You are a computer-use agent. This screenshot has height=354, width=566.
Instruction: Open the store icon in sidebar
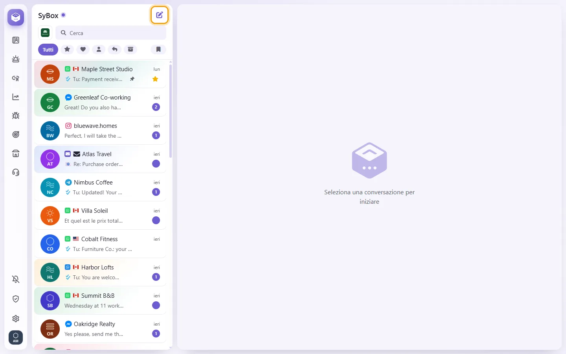pyautogui.click(x=16, y=153)
